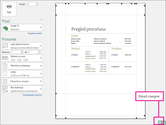Click top-left margin handle on preview
Screen dimensions: 166x125
coord(66,4)
